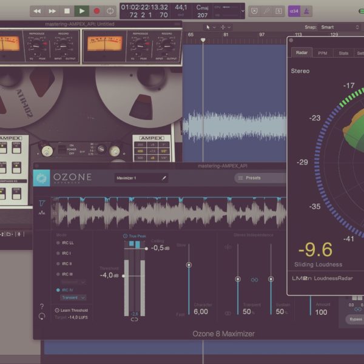
Task: Open the Transient style dropdown under IRC IV
Action: pos(73,298)
